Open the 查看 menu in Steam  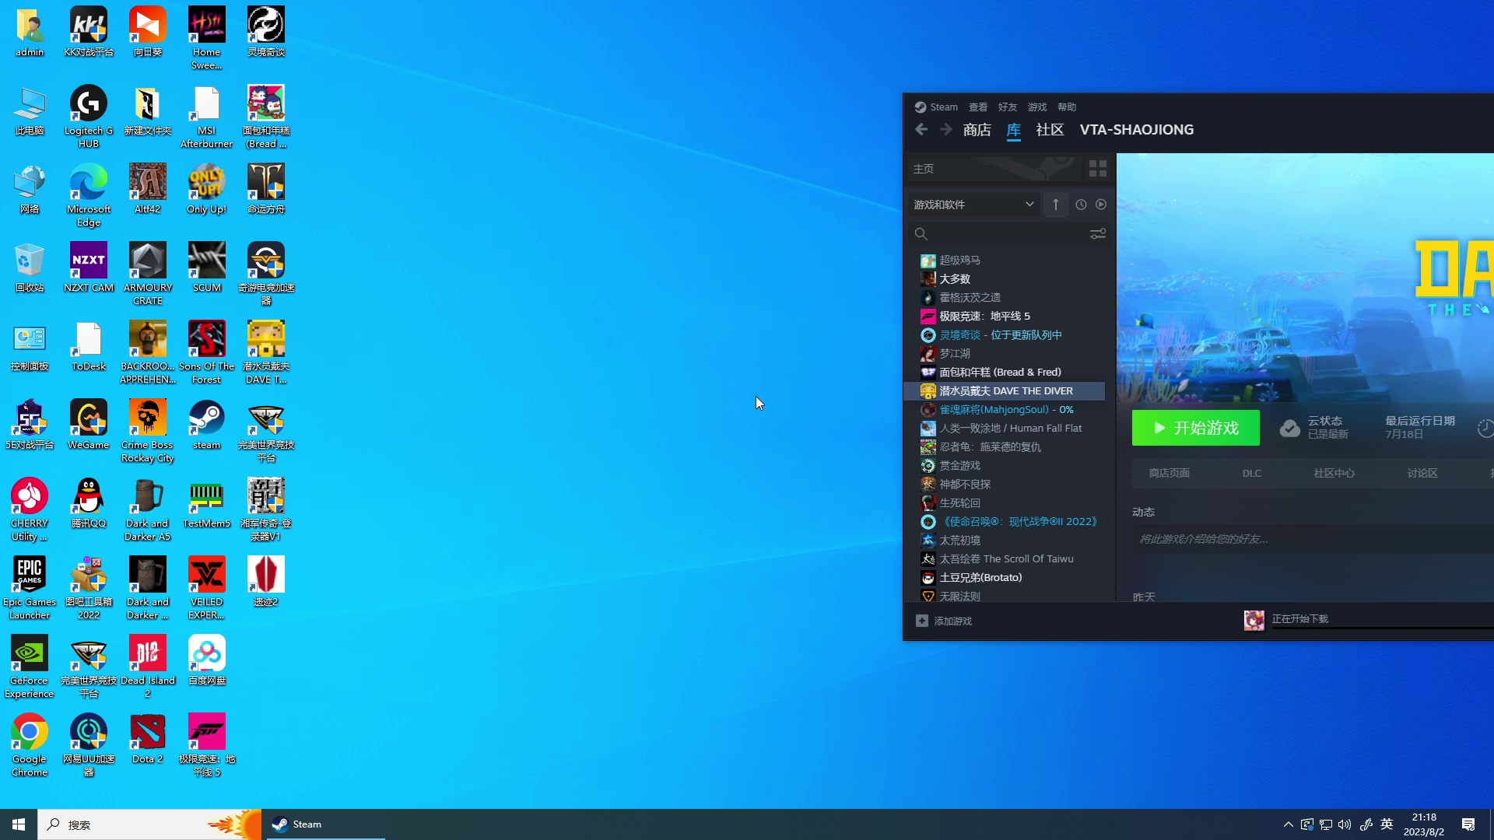[978, 107]
